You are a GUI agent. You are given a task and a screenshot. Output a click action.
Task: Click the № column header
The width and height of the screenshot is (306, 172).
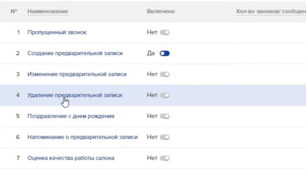pos(14,11)
